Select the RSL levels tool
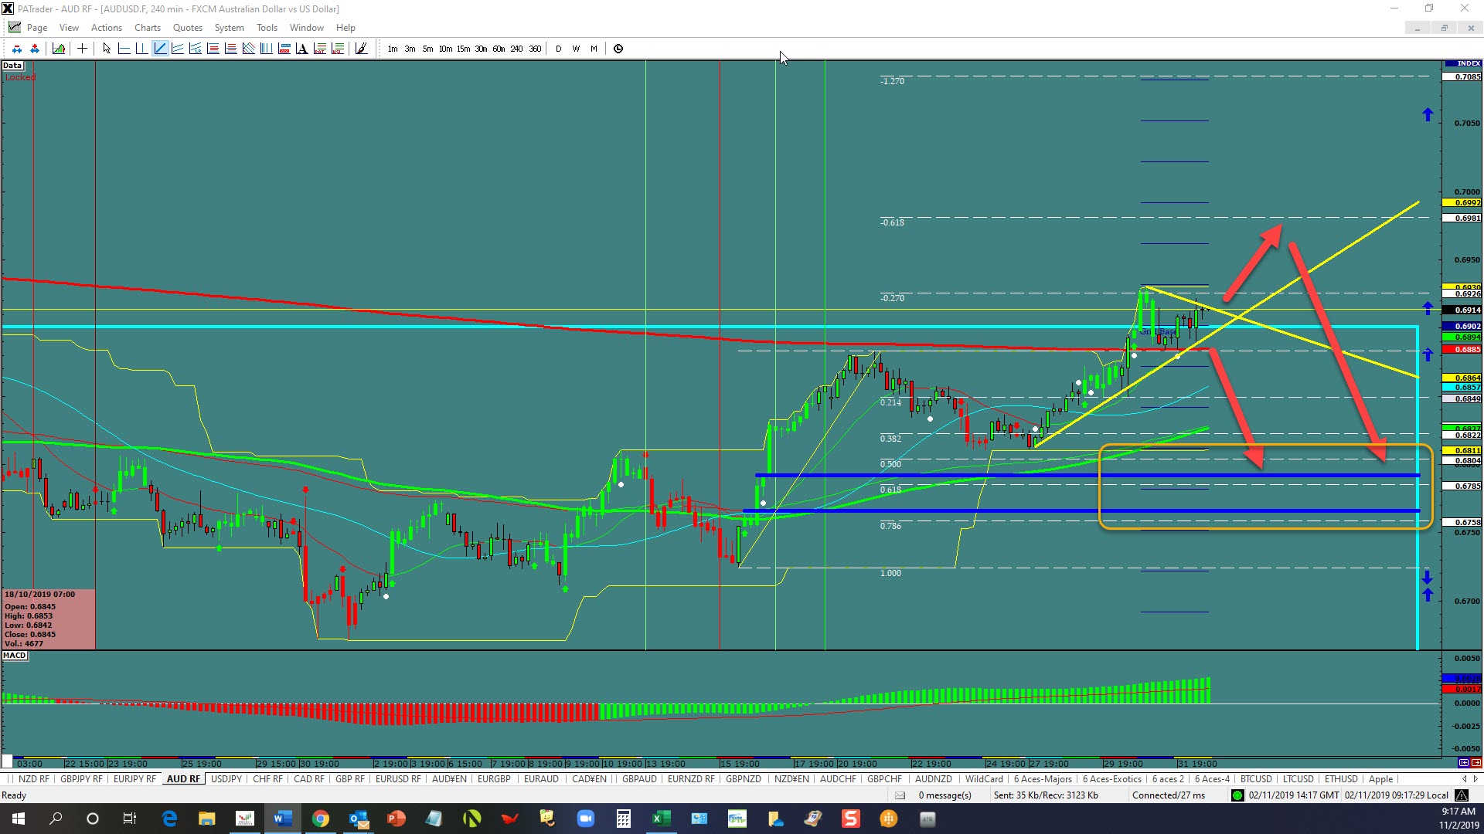Screen dimensions: 1484x834 (x=337, y=49)
